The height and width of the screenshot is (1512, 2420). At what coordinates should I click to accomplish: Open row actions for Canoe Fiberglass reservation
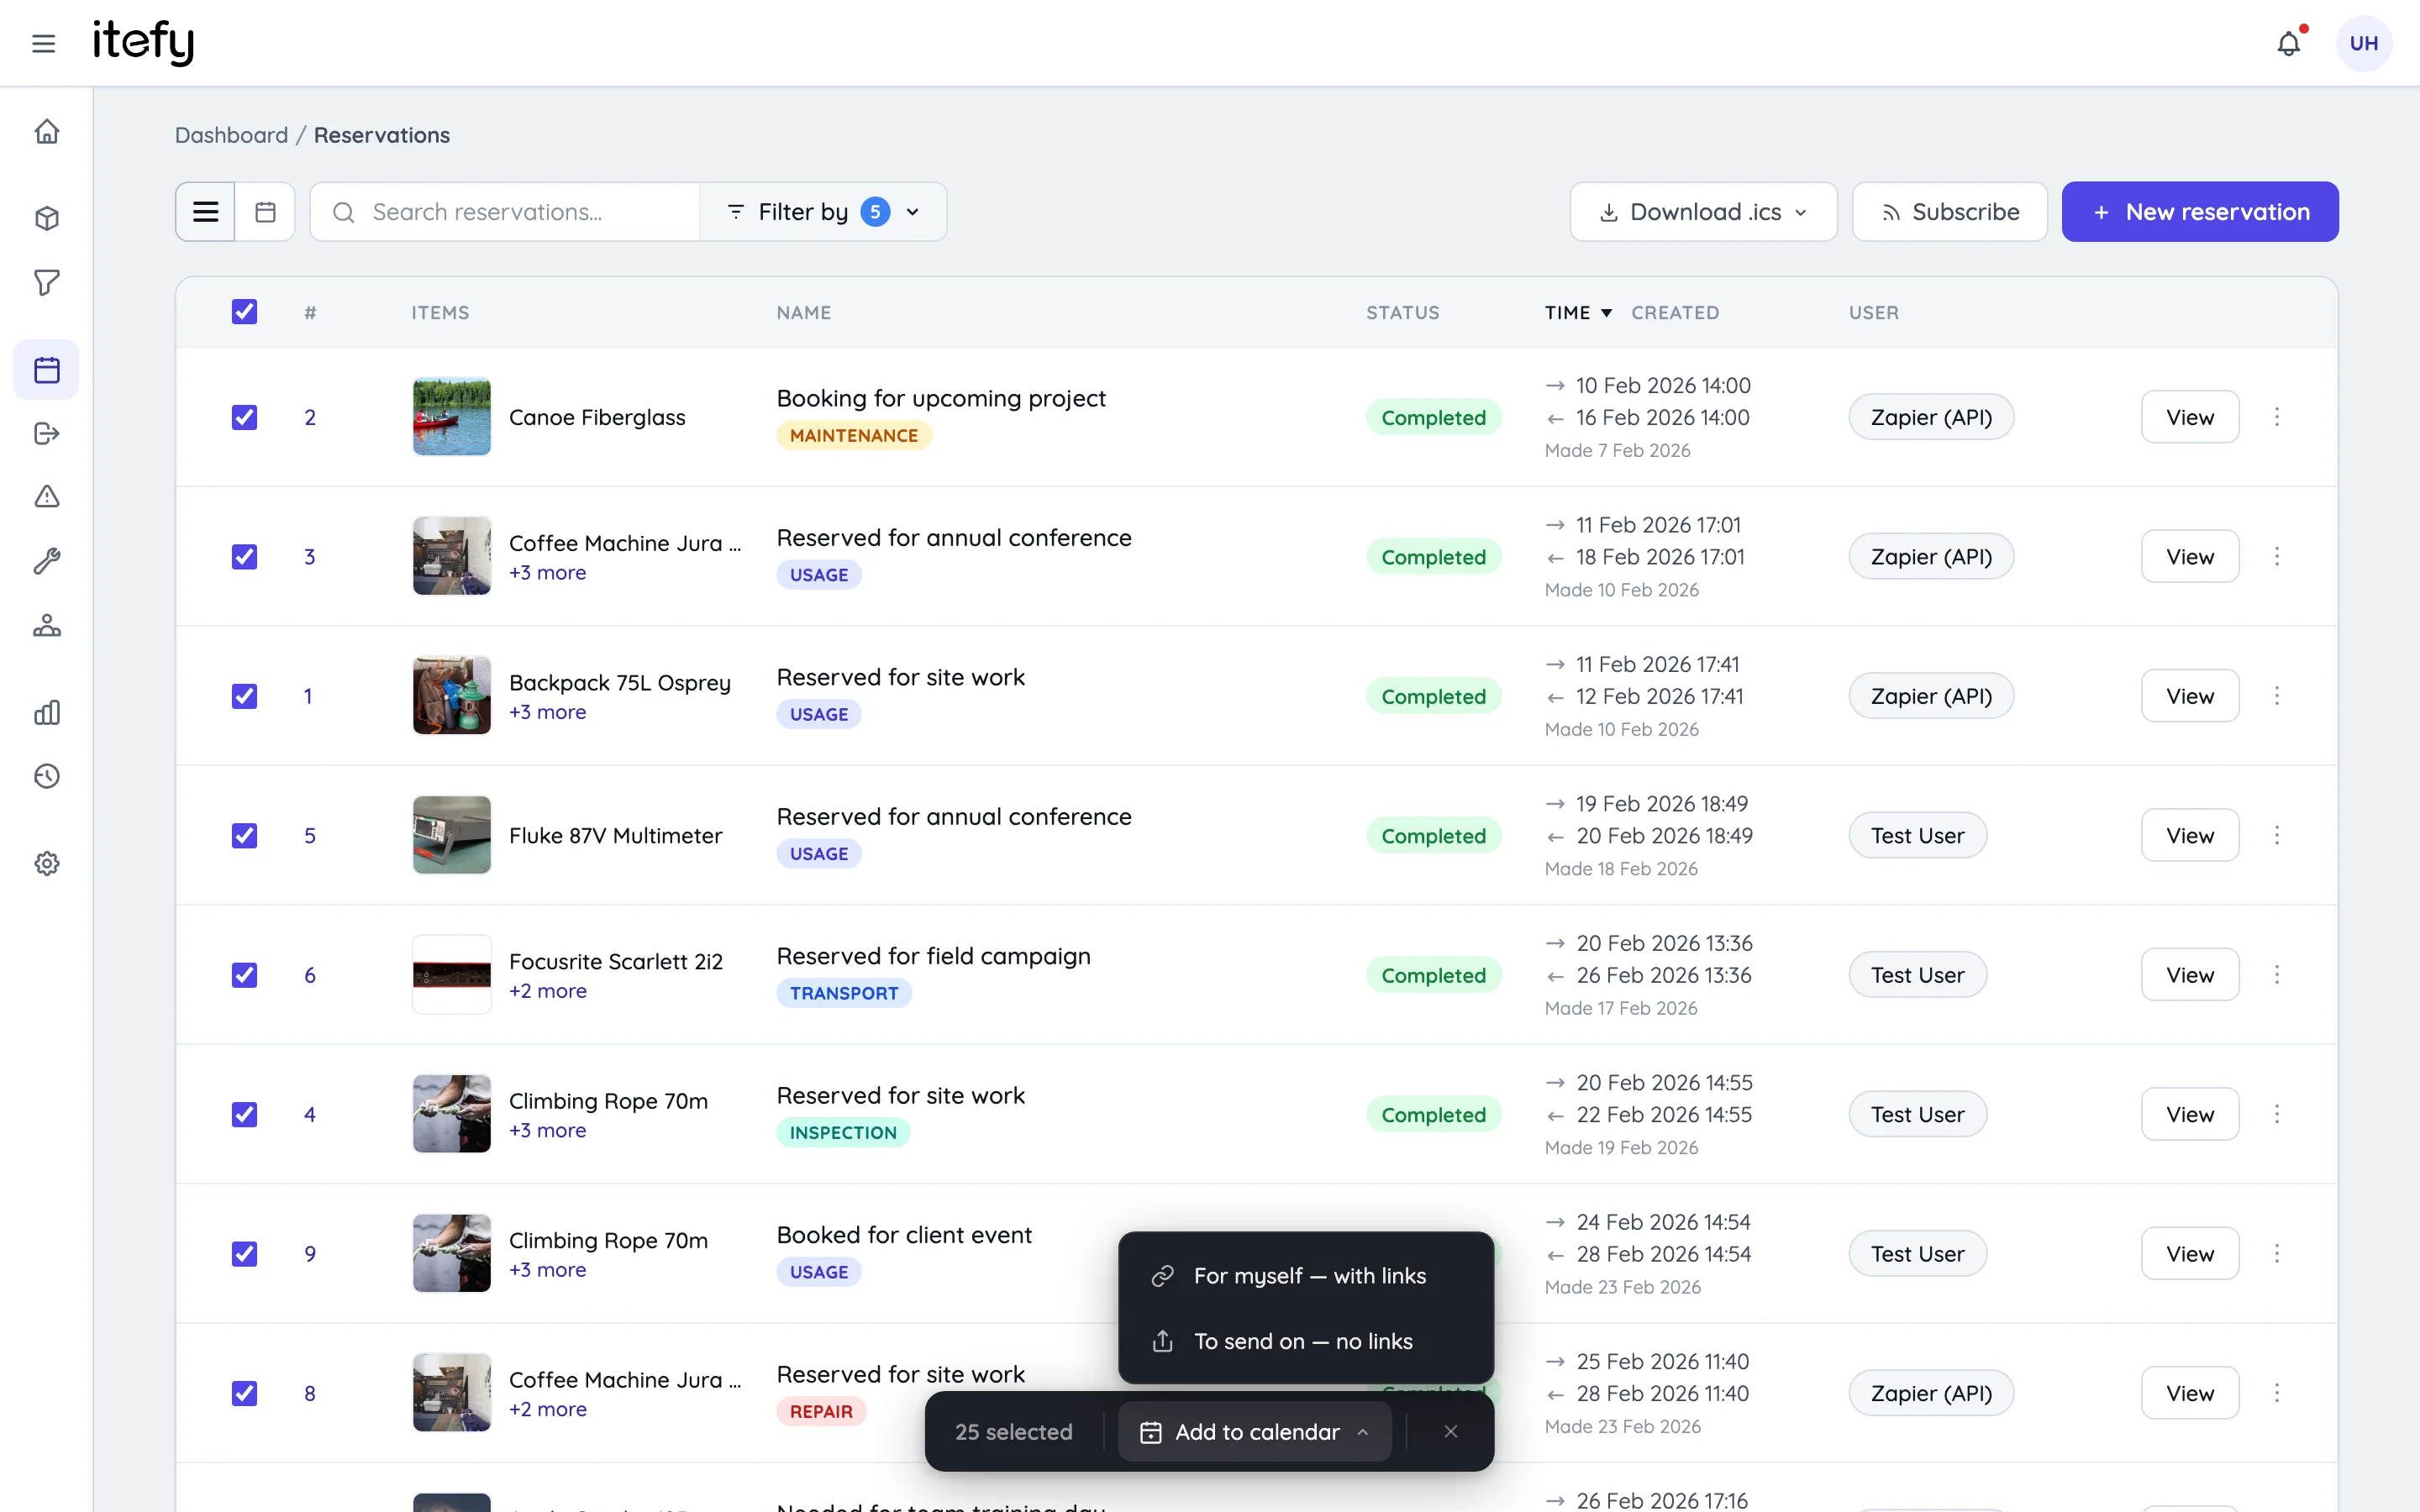(2277, 417)
